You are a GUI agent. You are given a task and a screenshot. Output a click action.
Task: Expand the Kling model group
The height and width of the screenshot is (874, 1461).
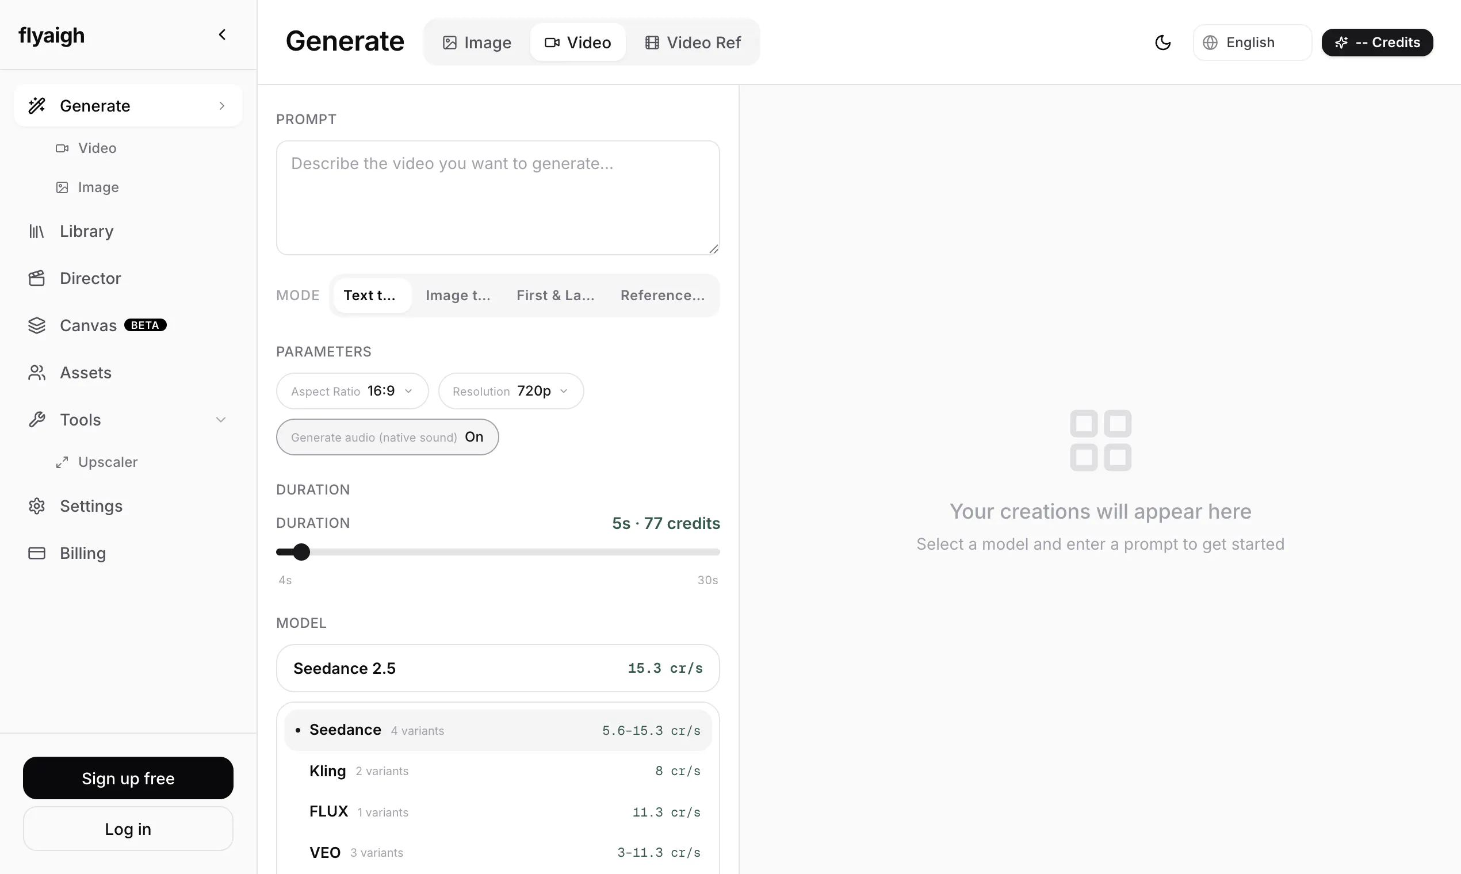coord(498,771)
